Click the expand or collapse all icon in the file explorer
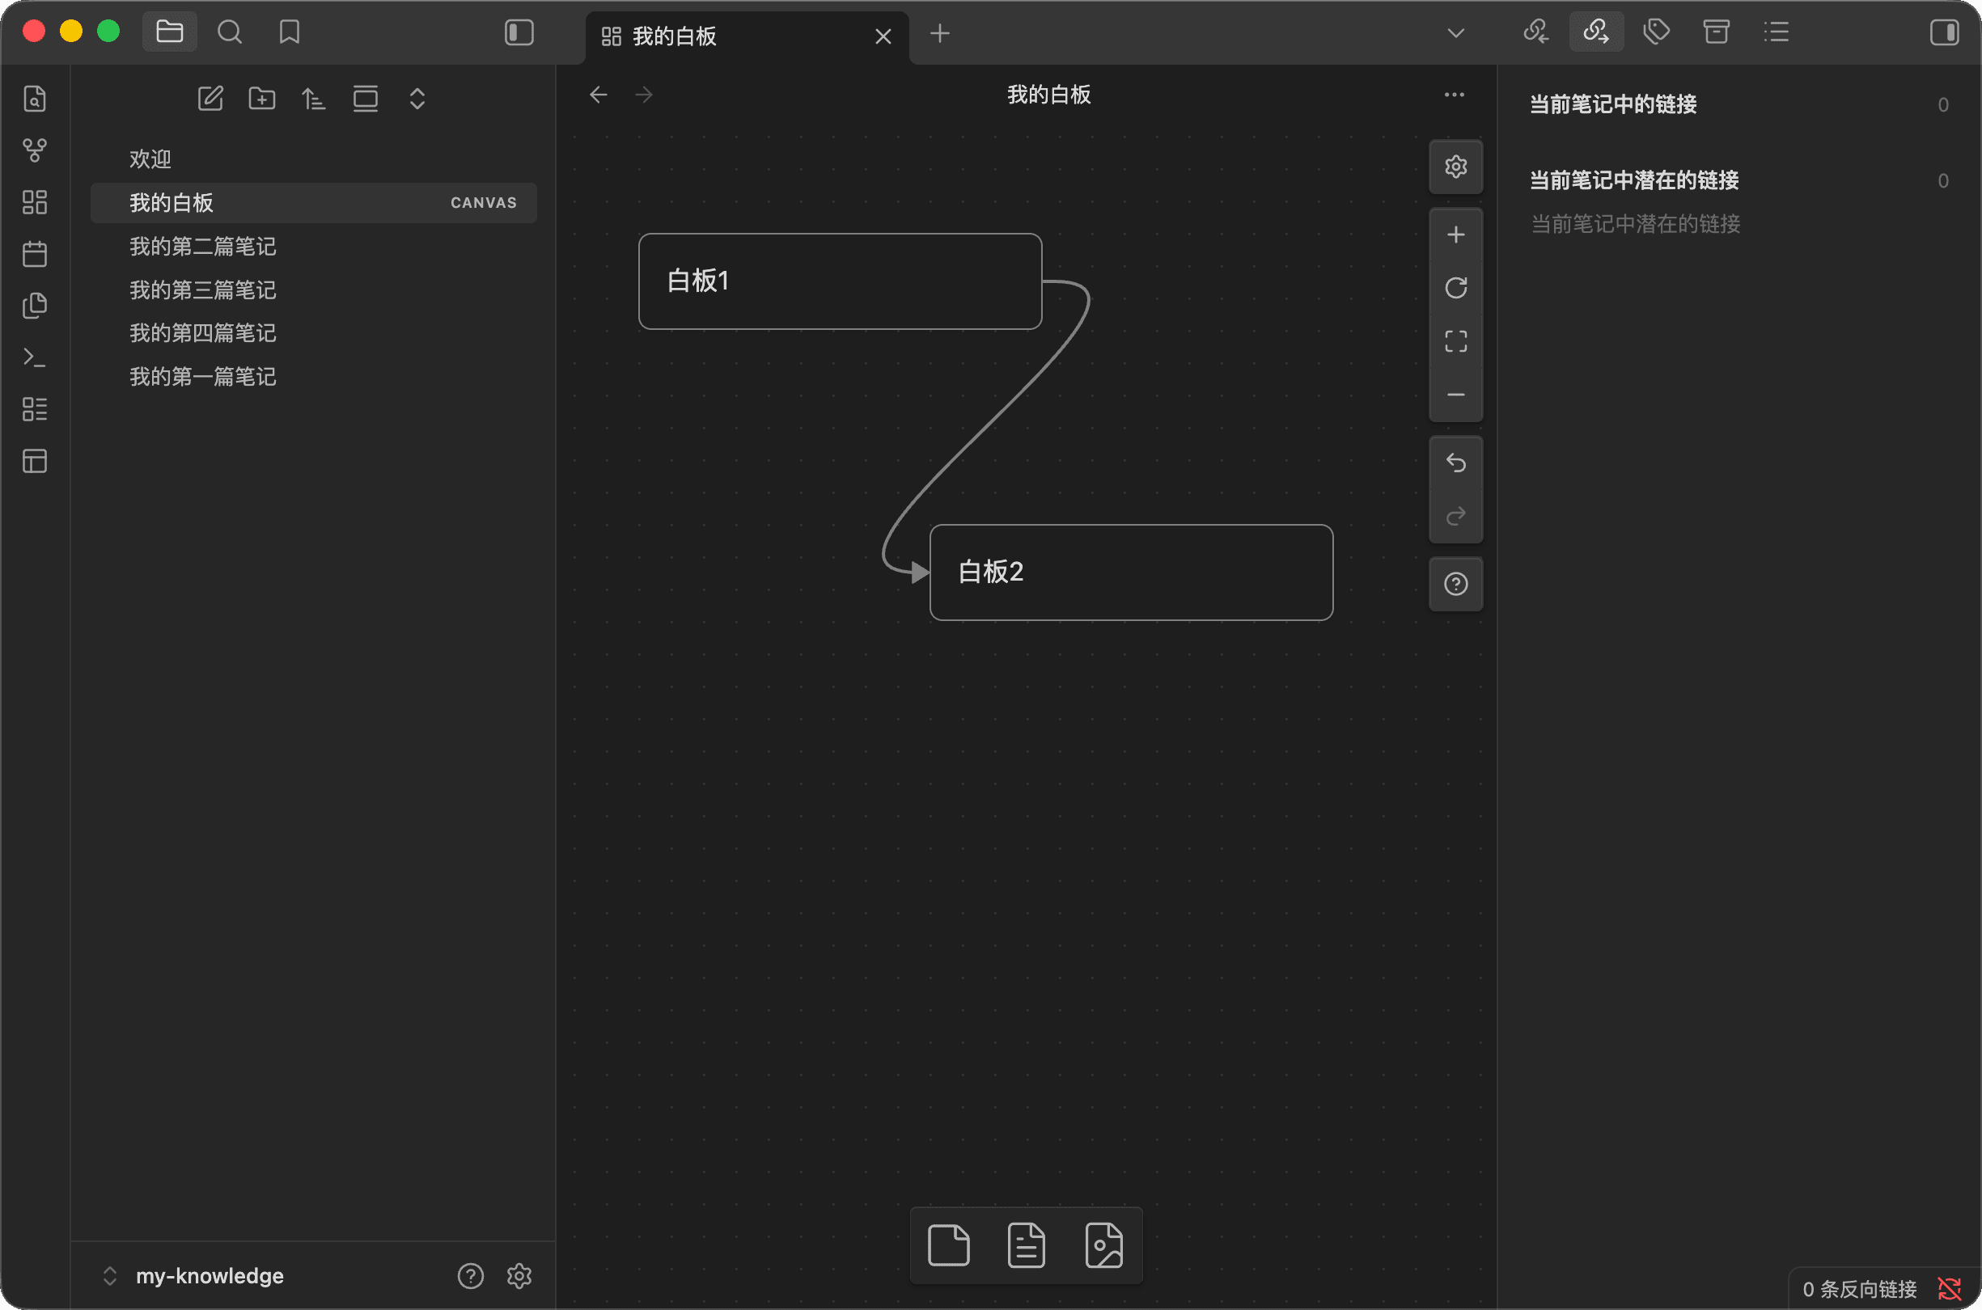Screen dimensions: 1982x1310 (417, 99)
